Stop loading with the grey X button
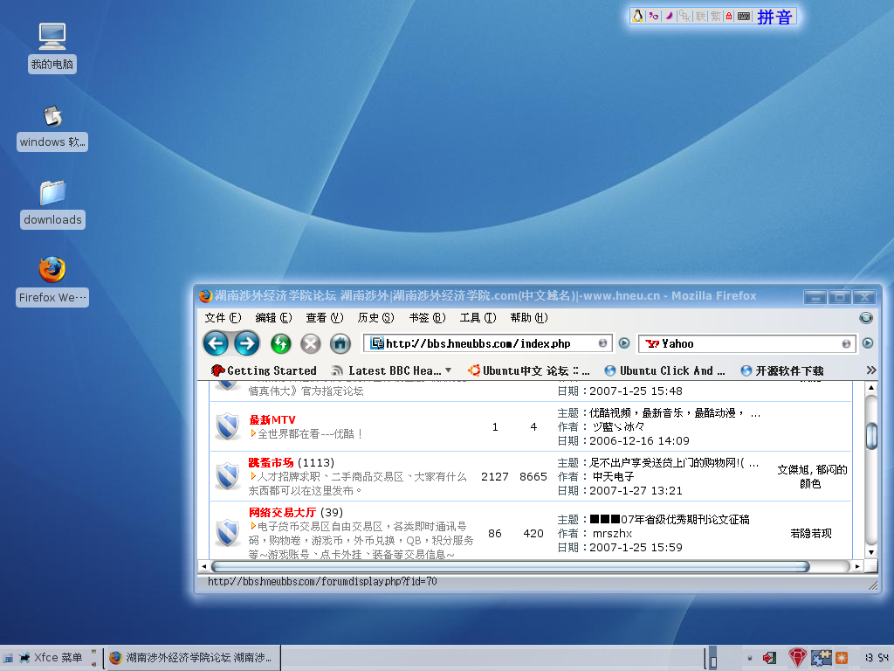Image resolution: width=894 pixels, height=671 pixels. (311, 343)
